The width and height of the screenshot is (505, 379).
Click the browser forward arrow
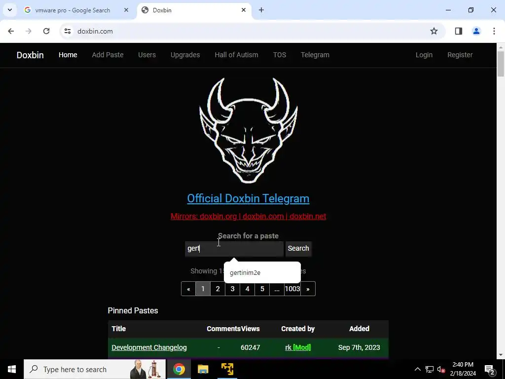click(29, 31)
